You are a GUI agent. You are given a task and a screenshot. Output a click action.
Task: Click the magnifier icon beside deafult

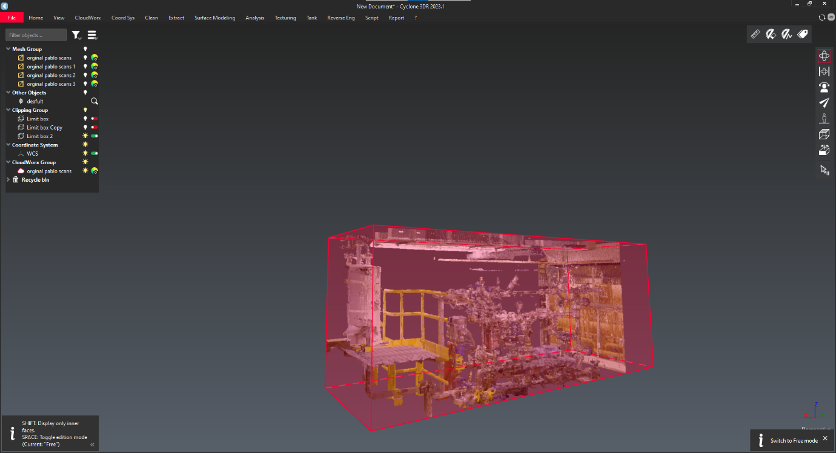click(x=95, y=101)
